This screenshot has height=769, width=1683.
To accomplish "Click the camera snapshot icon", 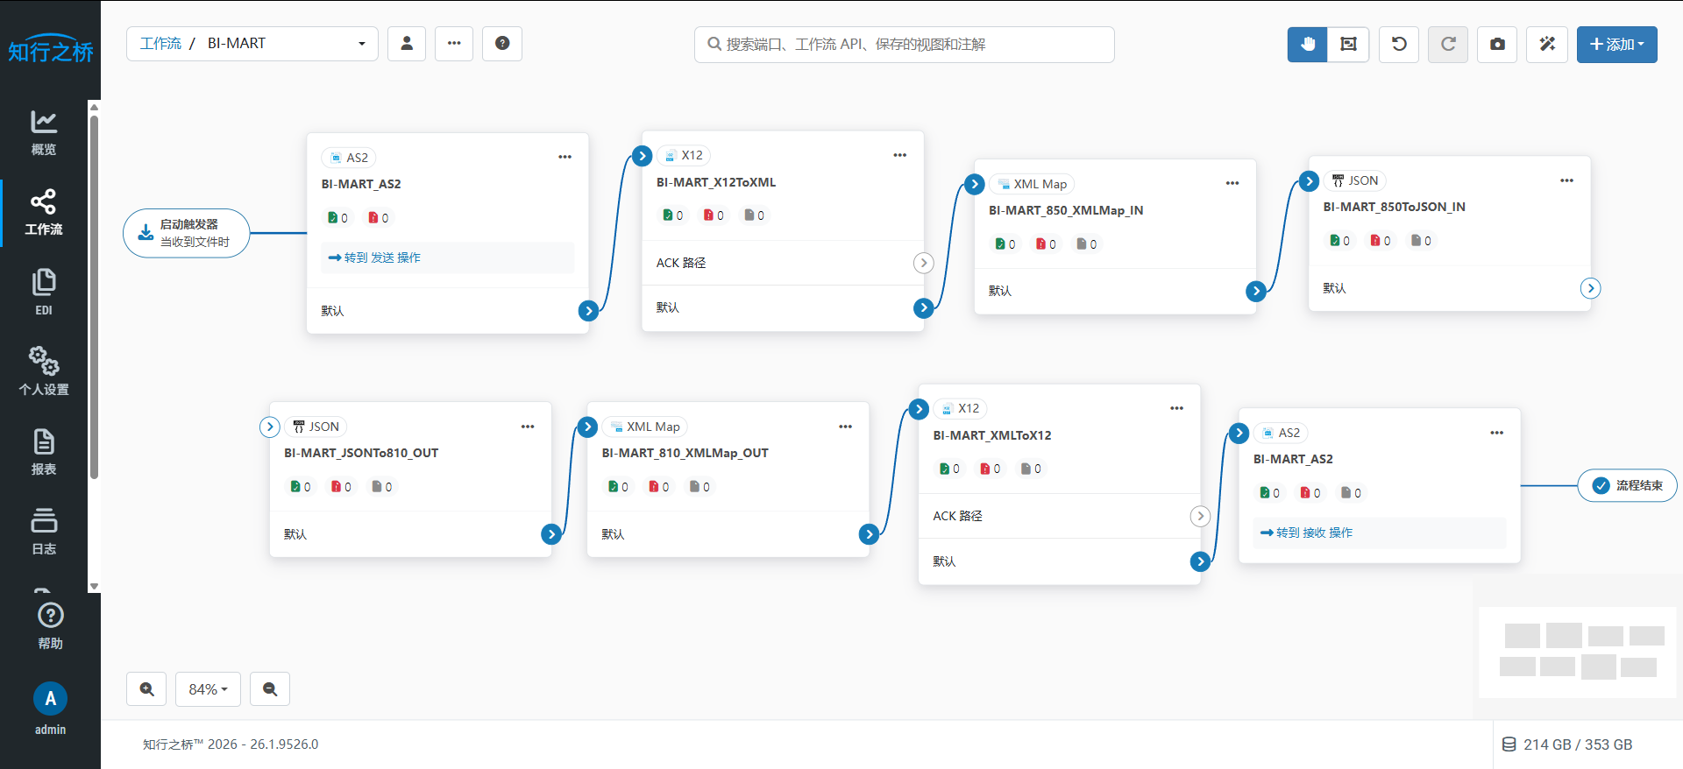I will [1497, 44].
